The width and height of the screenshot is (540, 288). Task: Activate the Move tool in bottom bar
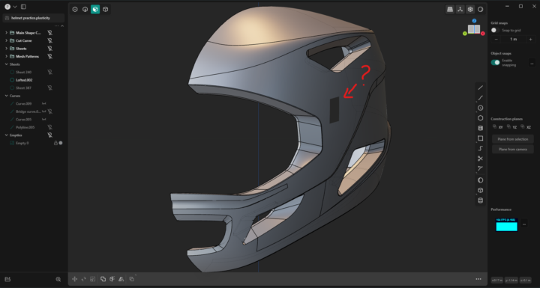75,279
